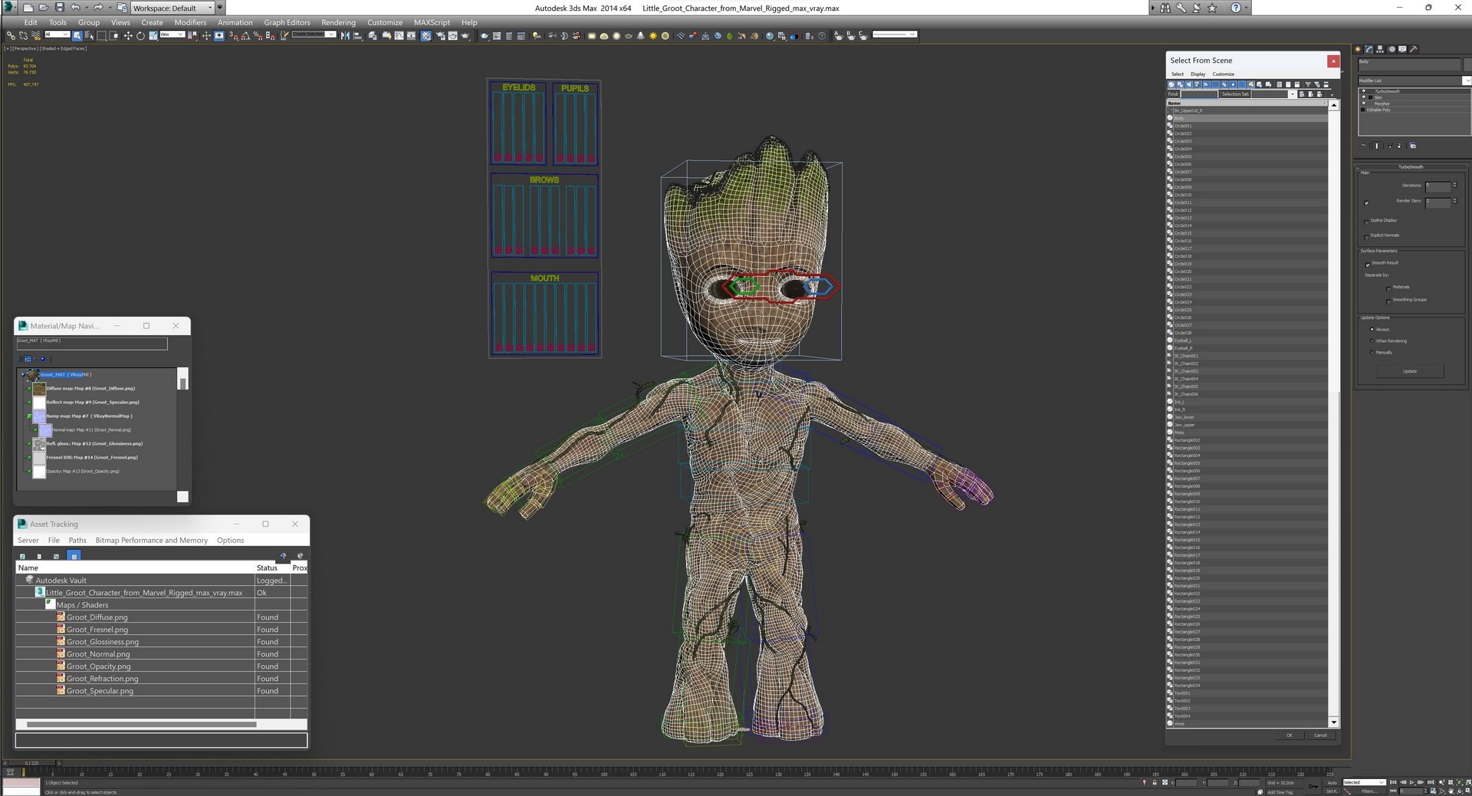The width and height of the screenshot is (1472, 796).
Task: Toggle Separate by Smoothing Groups checkbox
Action: 1388,301
